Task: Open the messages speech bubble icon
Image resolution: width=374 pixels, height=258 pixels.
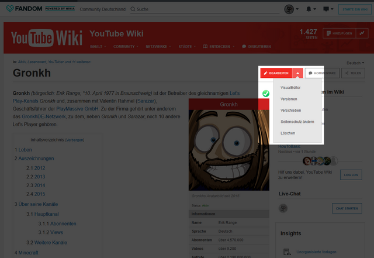Action: click(328, 9)
